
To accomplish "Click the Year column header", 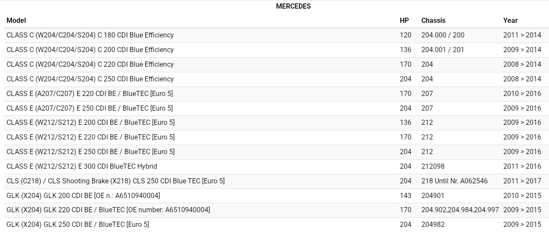I will tap(510, 20).
